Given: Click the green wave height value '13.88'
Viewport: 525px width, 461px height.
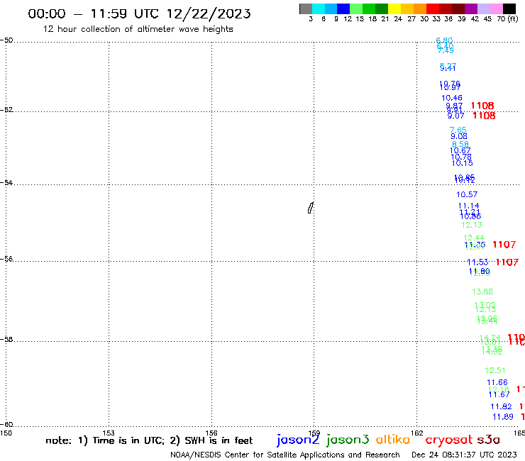Looking at the screenshot, I should (482, 292).
